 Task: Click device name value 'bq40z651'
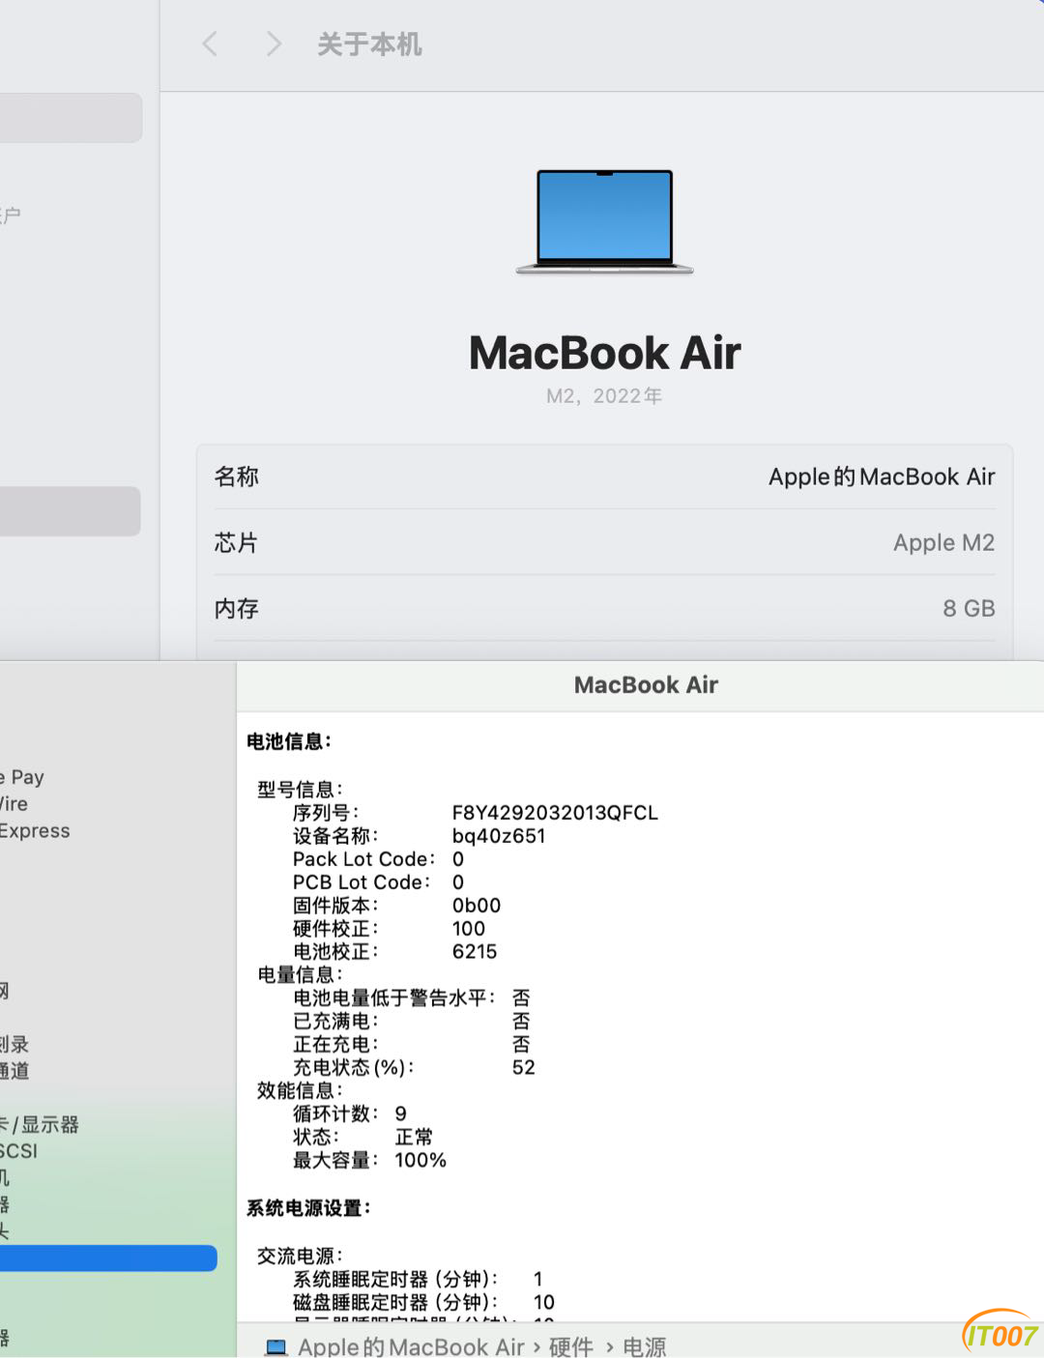point(499,836)
